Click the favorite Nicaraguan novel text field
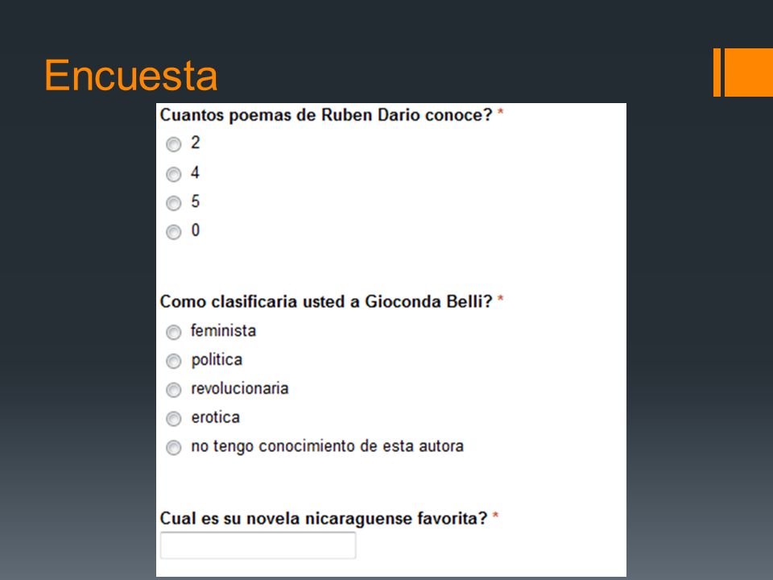 click(x=258, y=545)
